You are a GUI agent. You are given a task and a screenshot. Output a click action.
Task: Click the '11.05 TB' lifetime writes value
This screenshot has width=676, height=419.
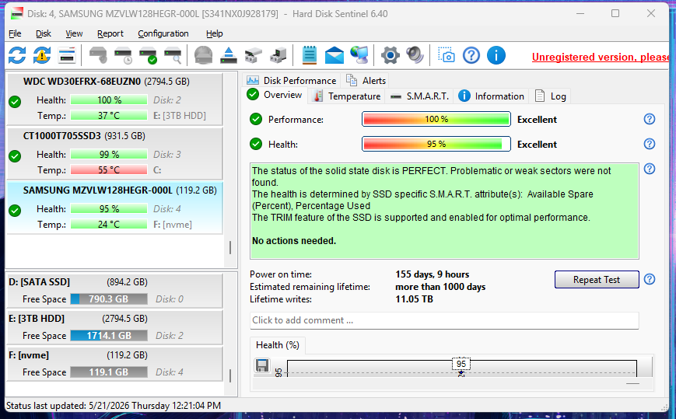(x=414, y=299)
